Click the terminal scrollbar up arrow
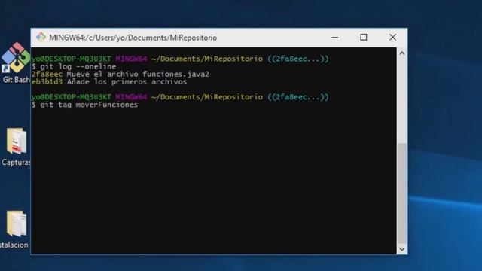The height and width of the screenshot is (271, 482). [401, 53]
